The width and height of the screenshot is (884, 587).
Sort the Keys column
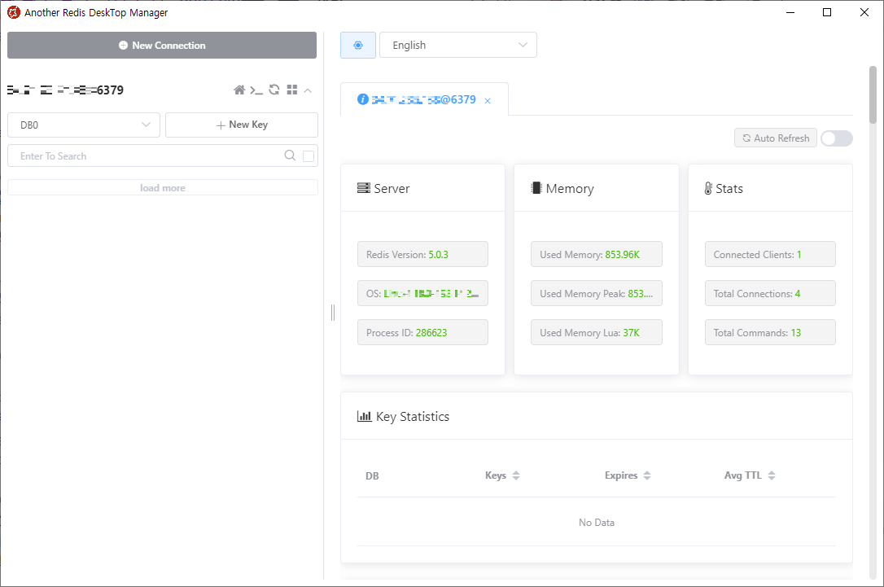point(516,476)
